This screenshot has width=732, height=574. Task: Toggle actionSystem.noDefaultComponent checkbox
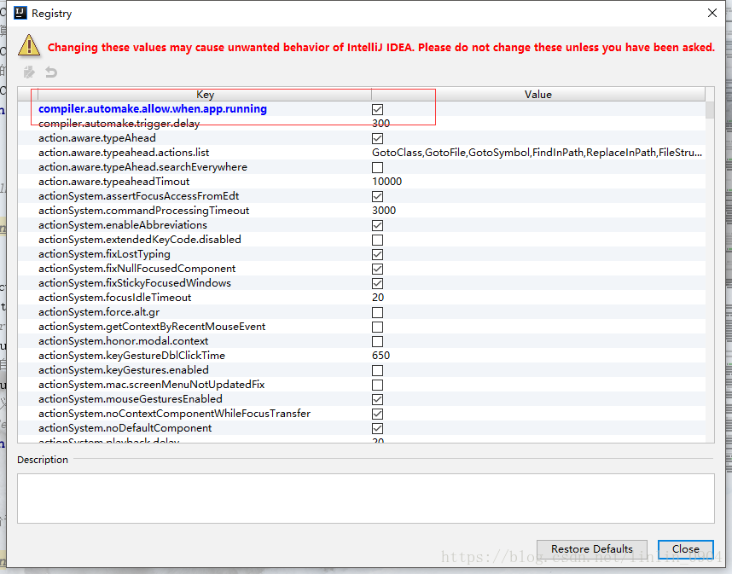point(377,428)
